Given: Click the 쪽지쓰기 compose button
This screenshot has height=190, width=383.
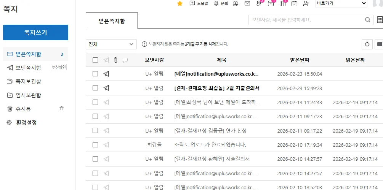Looking at the screenshot, I should [x=35, y=33].
